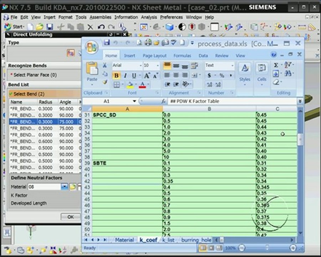Click the Excel formula bar content

[233, 101]
